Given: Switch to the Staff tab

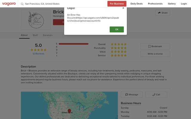Looking at the screenshot, I should 35,35.
